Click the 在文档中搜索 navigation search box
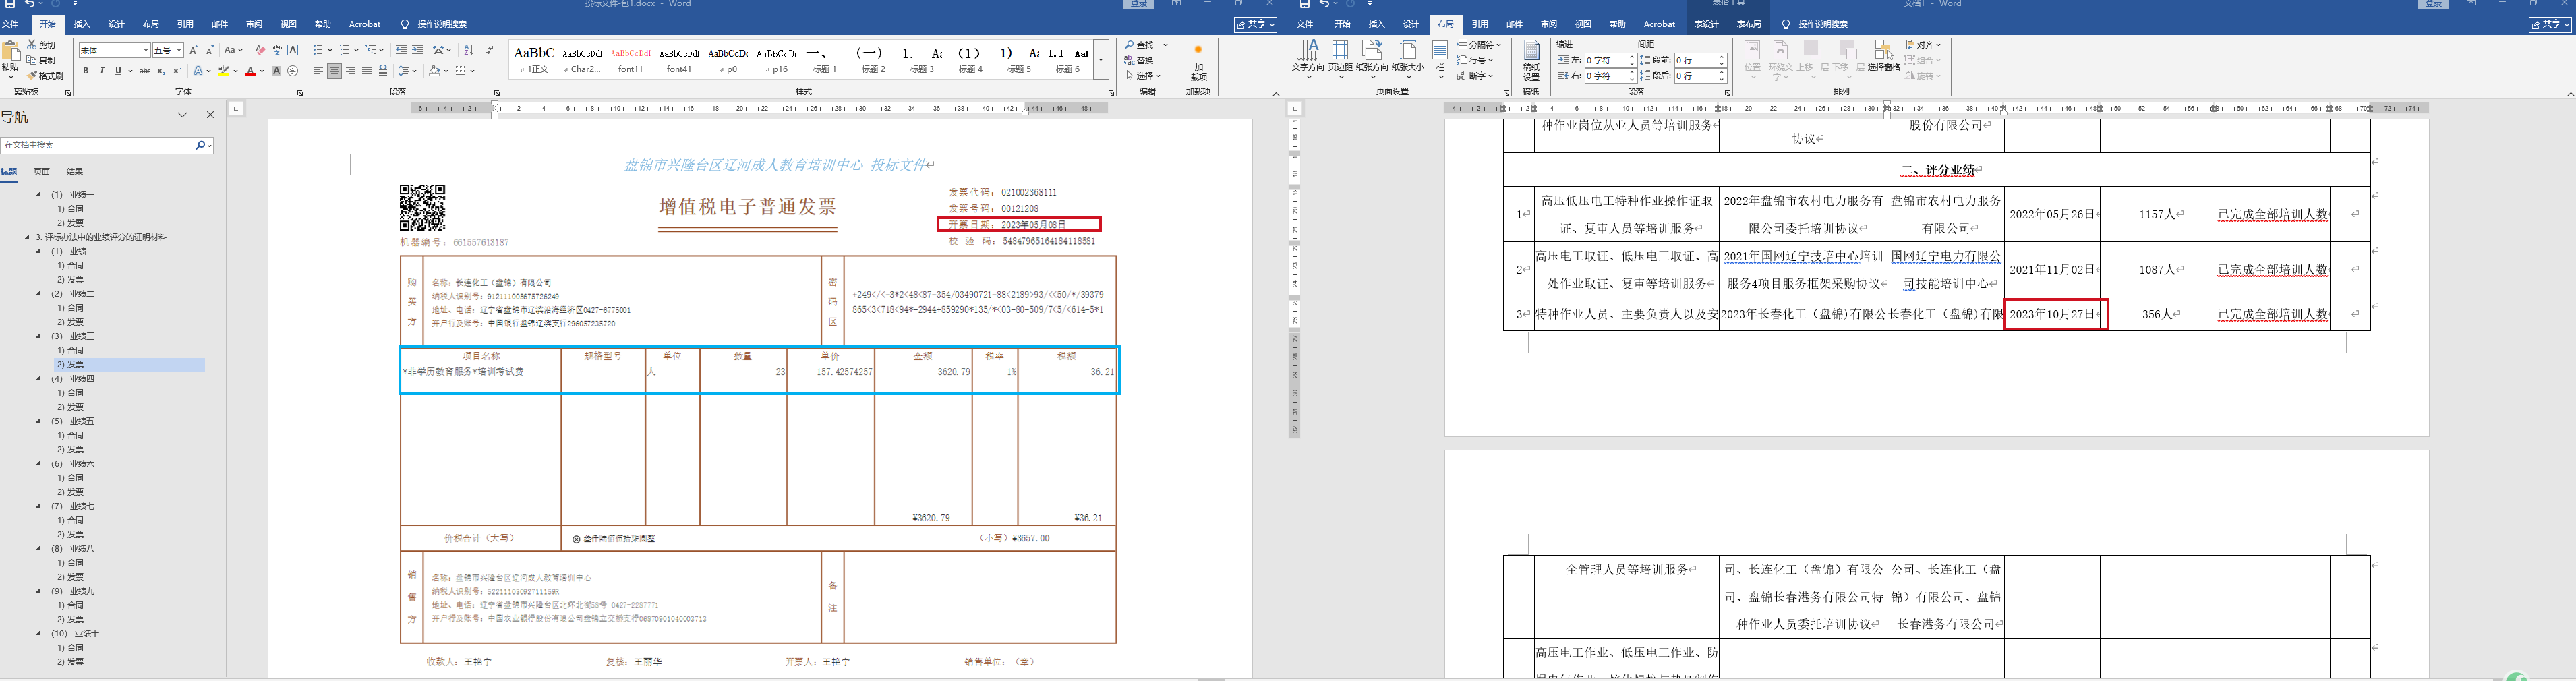2576x681 pixels. 98,145
